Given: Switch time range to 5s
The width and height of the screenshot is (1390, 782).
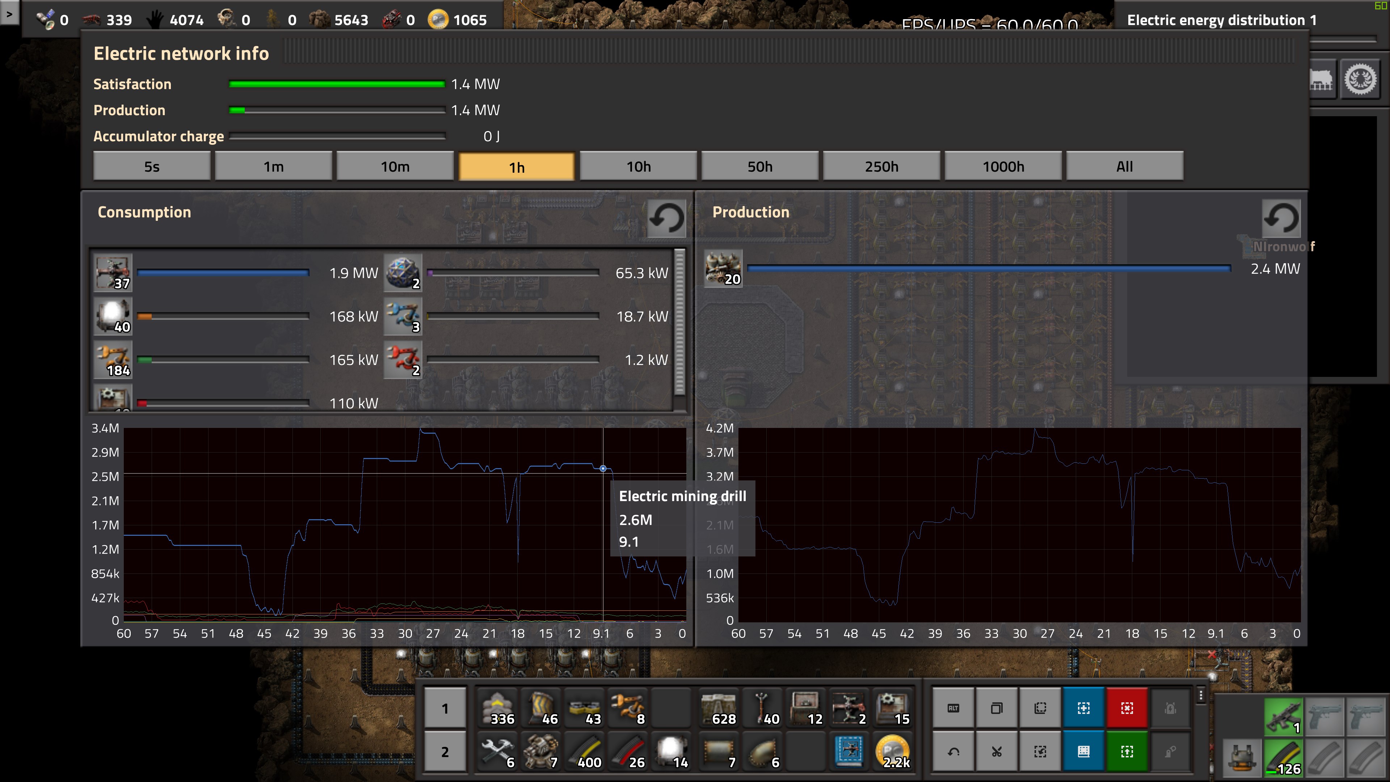Looking at the screenshot, I should pyautogui.click(x=152, y=166).
